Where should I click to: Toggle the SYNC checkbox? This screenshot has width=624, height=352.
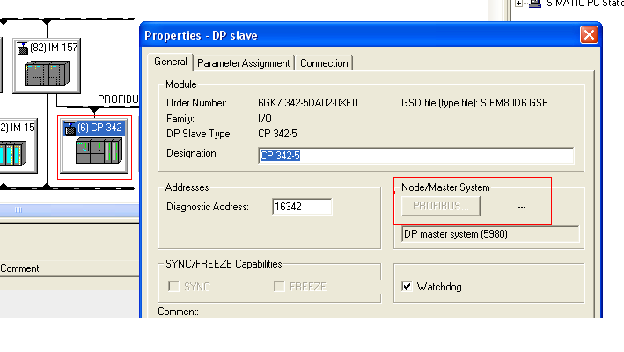coord(173,286)
